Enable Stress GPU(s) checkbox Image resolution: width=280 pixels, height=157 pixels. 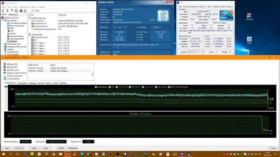tap(8, 78)
